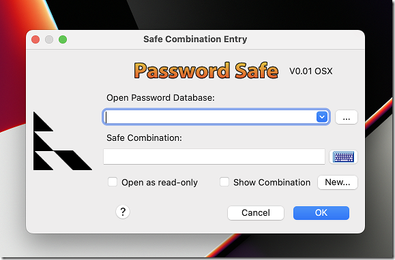Screen dimensions: 395x260
Task: Dismiss the dialog with Cancel
Action: (256, 213)
